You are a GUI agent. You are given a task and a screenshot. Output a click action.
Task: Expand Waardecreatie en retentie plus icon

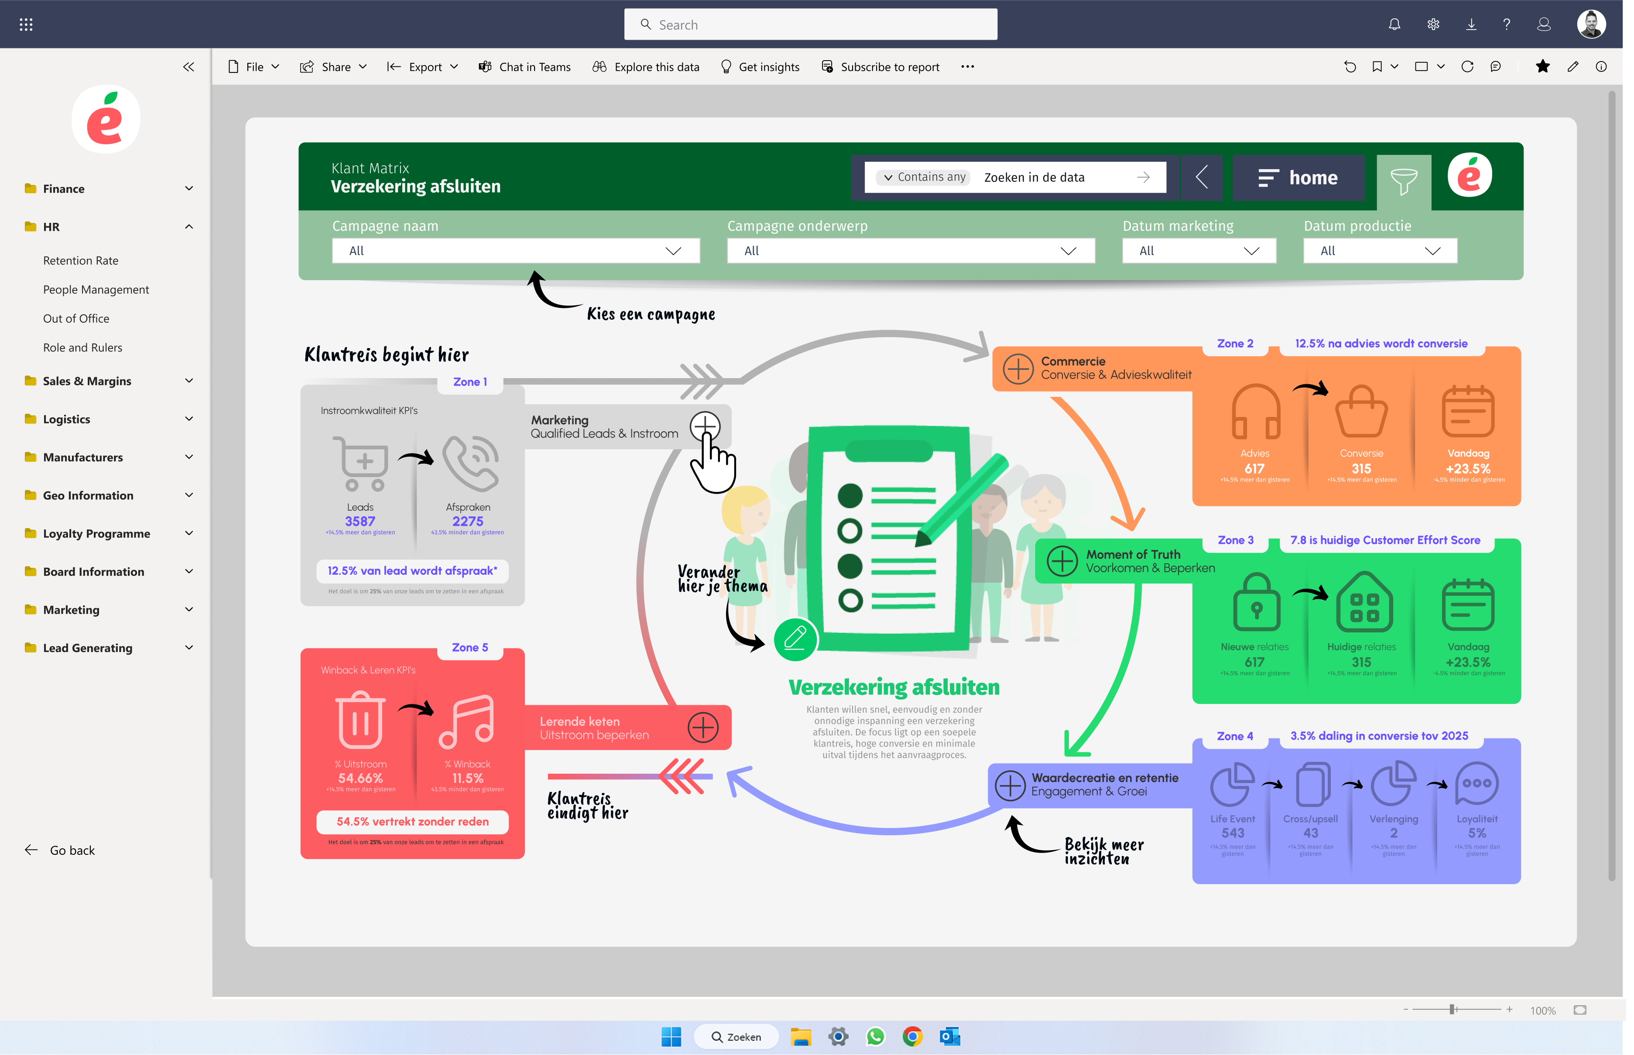1010,785
